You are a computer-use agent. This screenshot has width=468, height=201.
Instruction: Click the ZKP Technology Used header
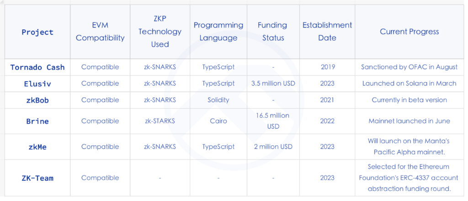click(x=160, y=32)
